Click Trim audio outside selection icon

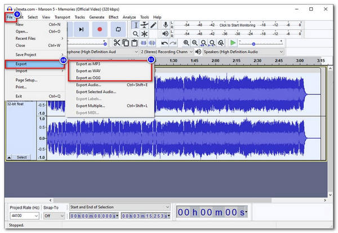click(x=144, y=43)
